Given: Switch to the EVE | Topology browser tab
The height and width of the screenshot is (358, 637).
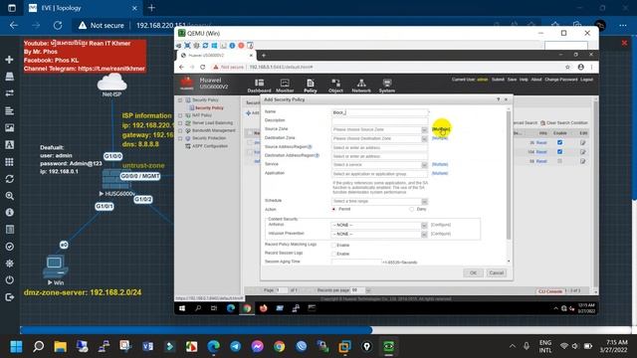Looking at the screenshot, I should (83, 8).
